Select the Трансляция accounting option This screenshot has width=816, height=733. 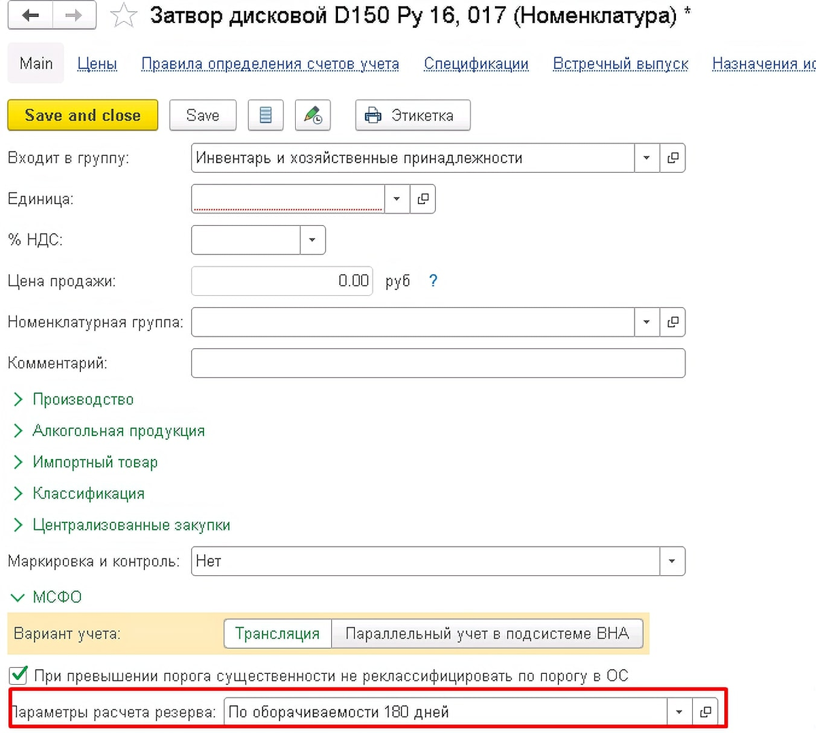(x=277, y=633)
